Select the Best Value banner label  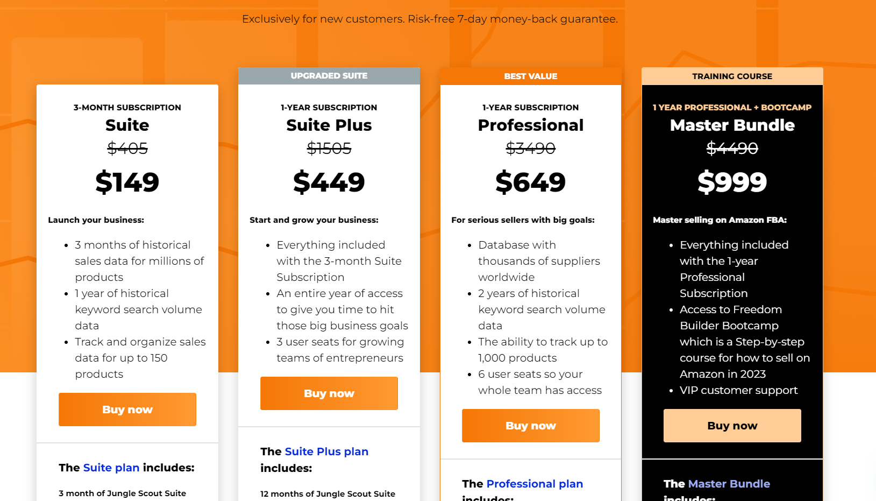click(531, 76)
